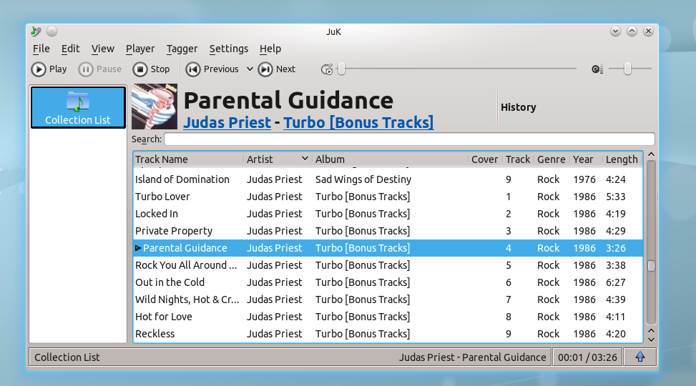
Task: Click the Judas Priest - Parental Guidance status text
Action: coord(472,357)
